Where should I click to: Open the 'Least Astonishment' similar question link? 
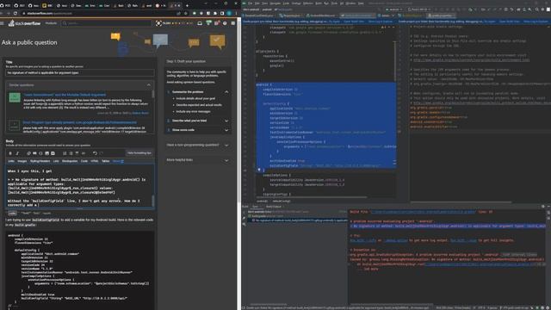(65, 95)
